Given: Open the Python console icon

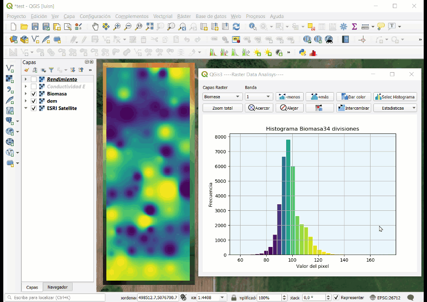Looking at the screenshot, I should (x=302, y=52).
